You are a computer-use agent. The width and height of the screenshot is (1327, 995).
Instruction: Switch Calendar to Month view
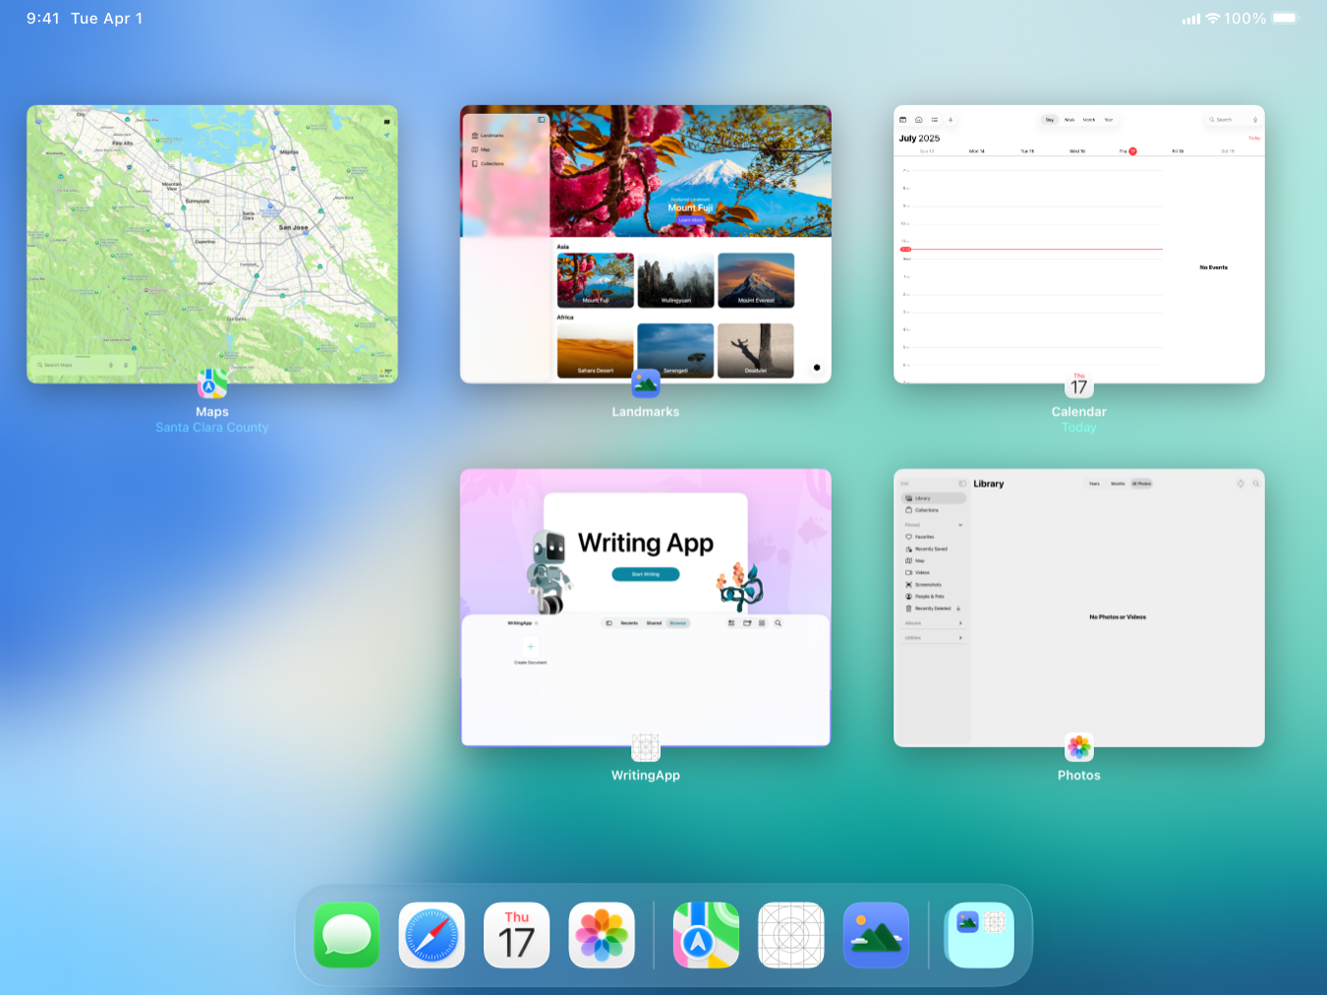[1089, 120]
